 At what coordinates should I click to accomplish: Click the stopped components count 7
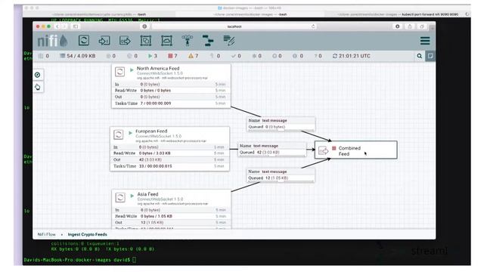(x=172, y=56)
